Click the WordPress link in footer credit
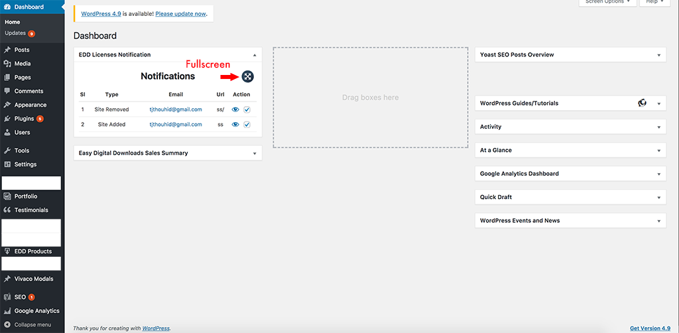 pyautogui.click(x=156, y=328)
